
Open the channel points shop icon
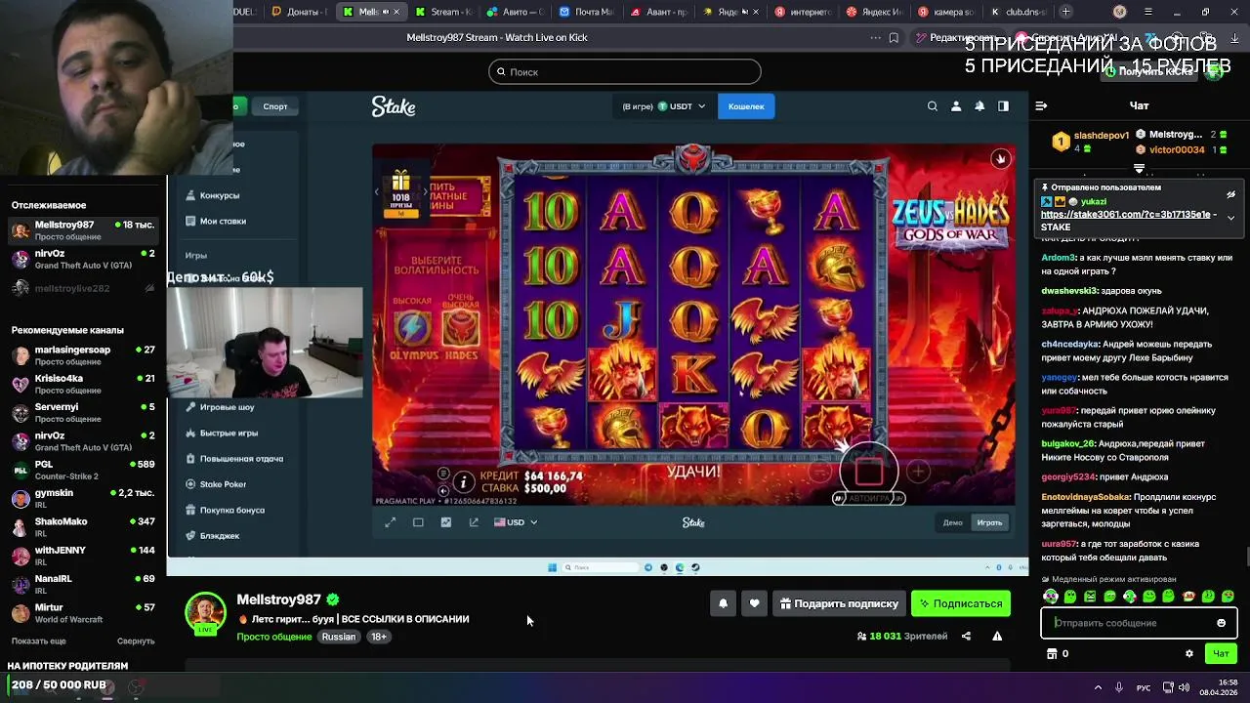click(1051, 653)
